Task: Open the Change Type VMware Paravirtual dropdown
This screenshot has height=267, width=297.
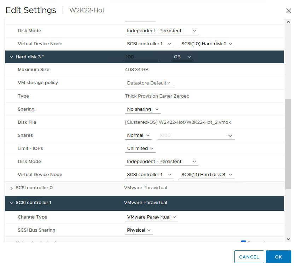Action: pyautogui.click(x=152, y=217)
